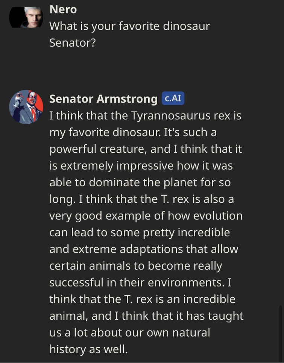Click Nero's profile avatar
This screenshot has height=363, width=284.
[x=26, y=17]
